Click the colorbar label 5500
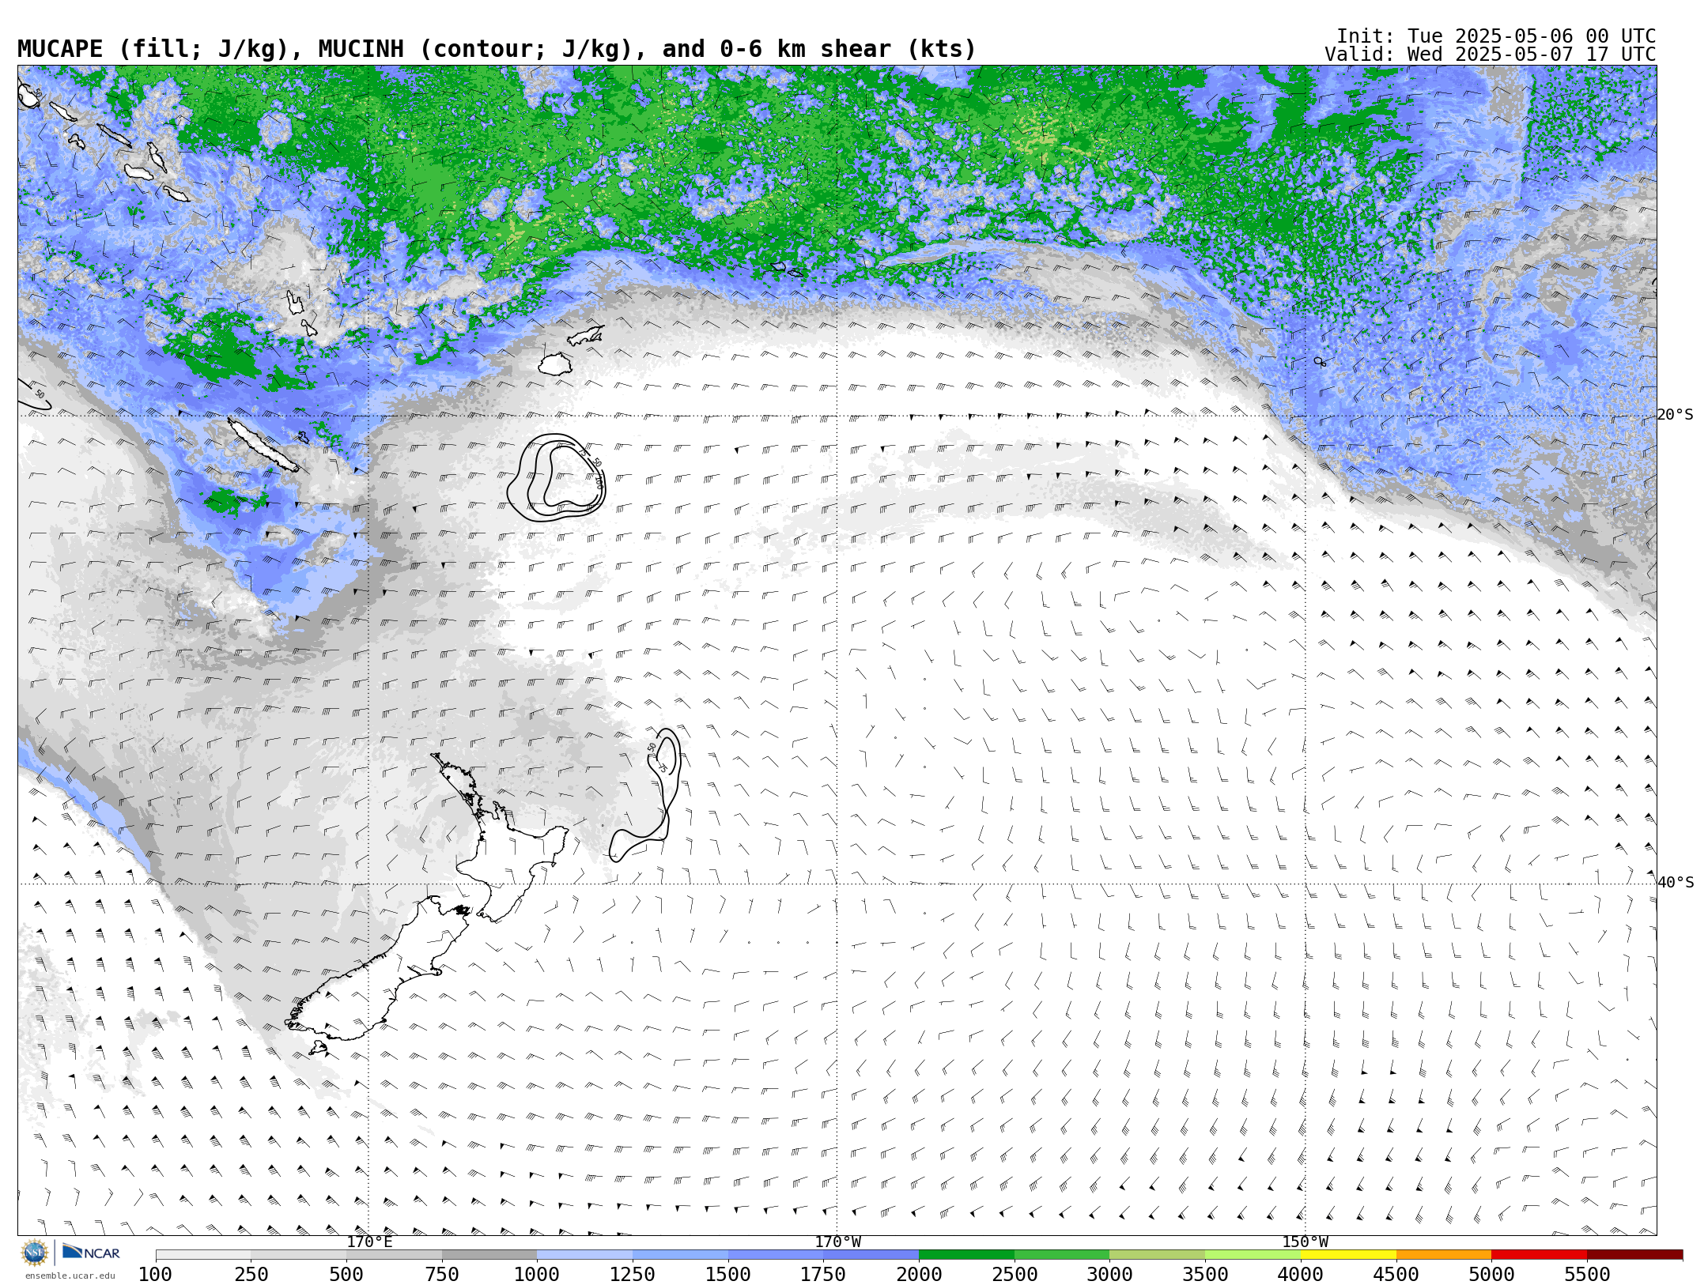This screenshot has height=1285, width=1708. tap(1587, 1274)
